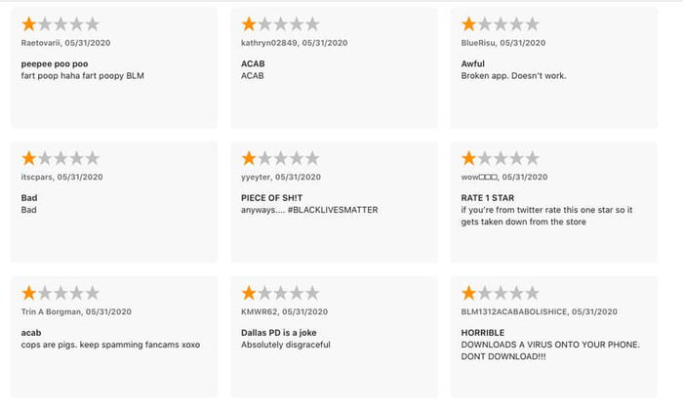Click the orange star on kathryn02849's review
Viewport: 683px width, 409px height.
pos(250,24)
